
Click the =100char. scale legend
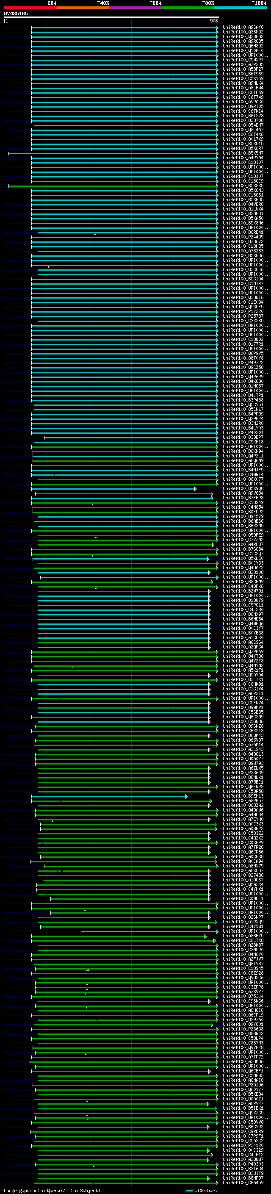click(x=201, y=1190)
